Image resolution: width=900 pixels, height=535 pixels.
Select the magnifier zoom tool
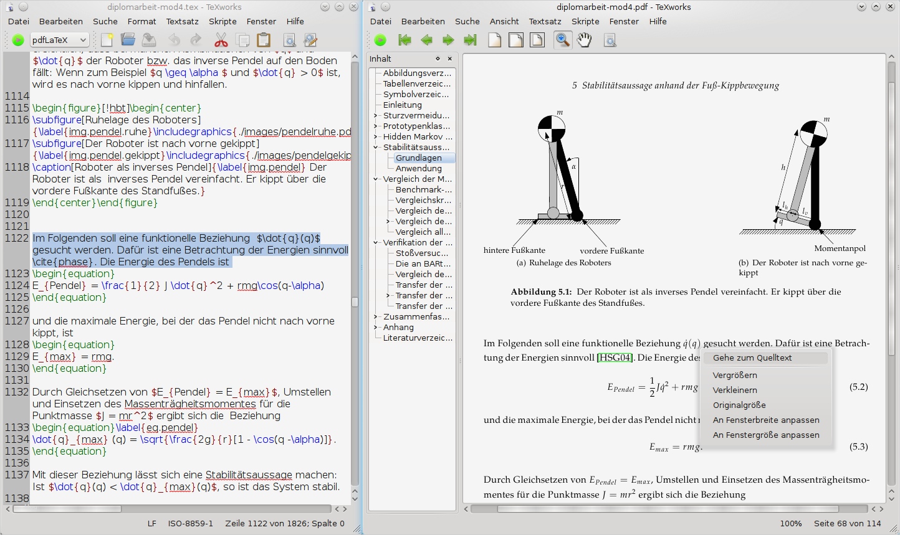(563, 40)
